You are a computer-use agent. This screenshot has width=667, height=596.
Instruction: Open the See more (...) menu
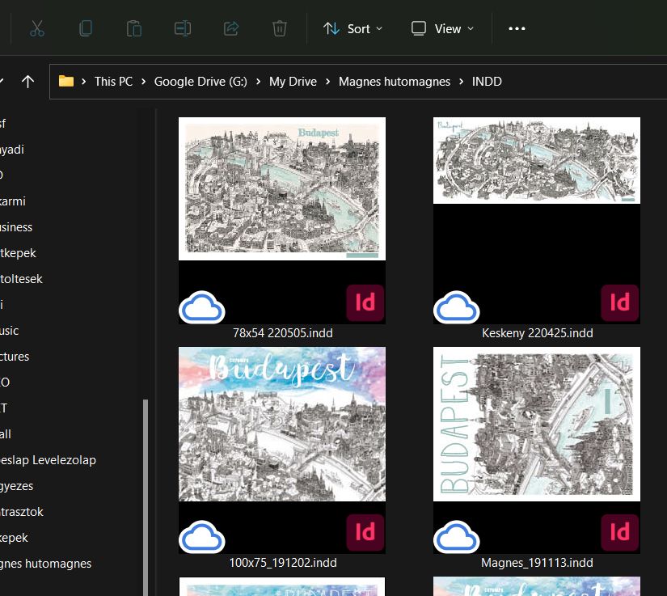[517, 27]
